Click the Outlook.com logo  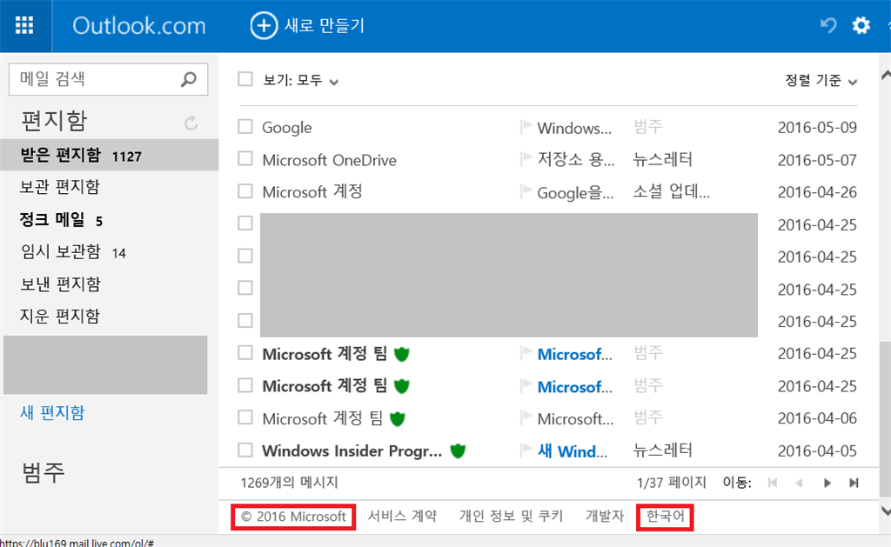click(139, 25)
